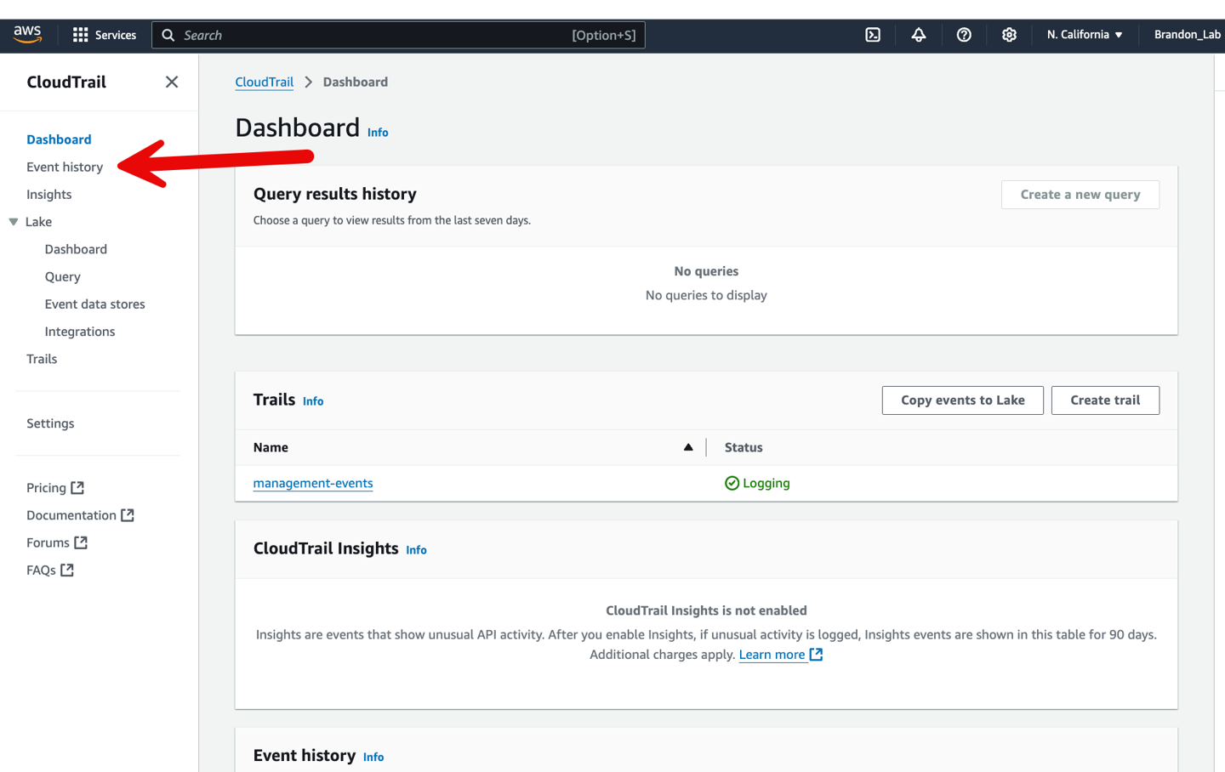1225x772 pixels.
Task: Open the Lake Dashboard item
Action: point(76,249)
